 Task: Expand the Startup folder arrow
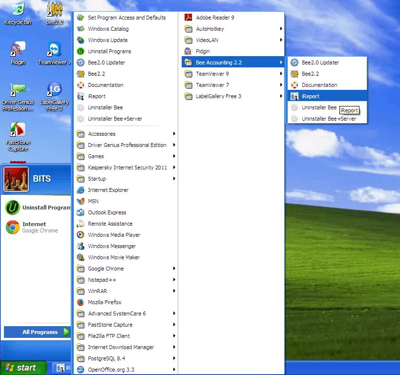174,179
